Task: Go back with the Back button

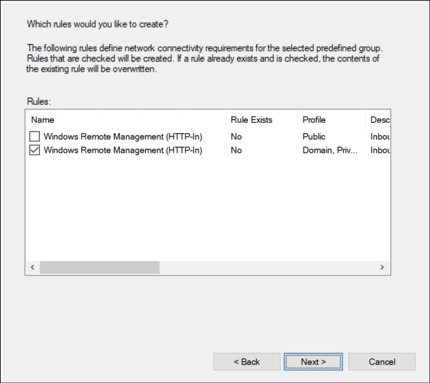Action: 247,362
